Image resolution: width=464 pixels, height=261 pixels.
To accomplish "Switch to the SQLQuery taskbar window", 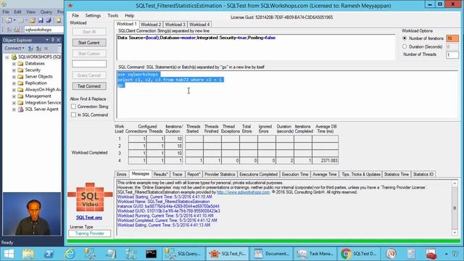I will (x=183, y=254).
